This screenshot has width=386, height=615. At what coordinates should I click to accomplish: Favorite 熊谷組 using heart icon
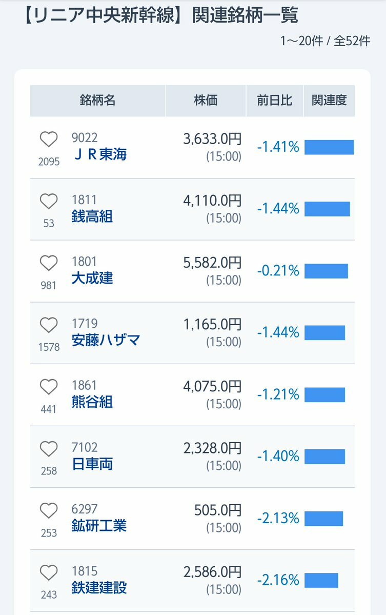click(49, 387)
